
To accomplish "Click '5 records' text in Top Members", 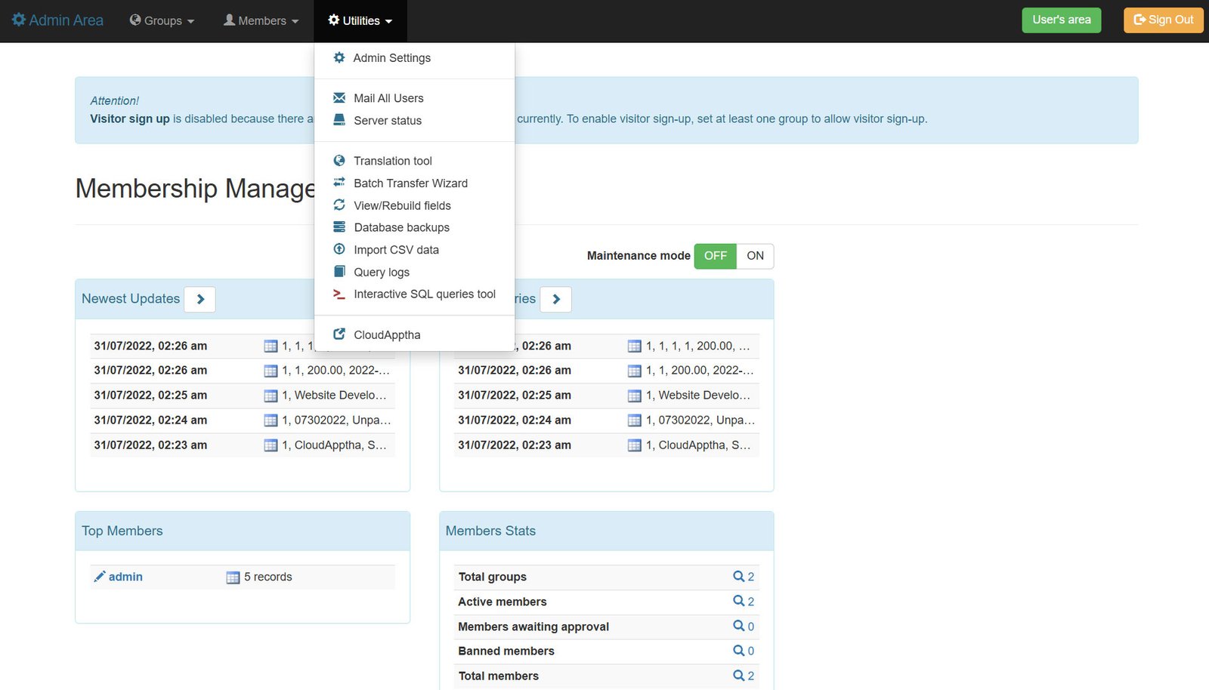I will tap(267, 577).
